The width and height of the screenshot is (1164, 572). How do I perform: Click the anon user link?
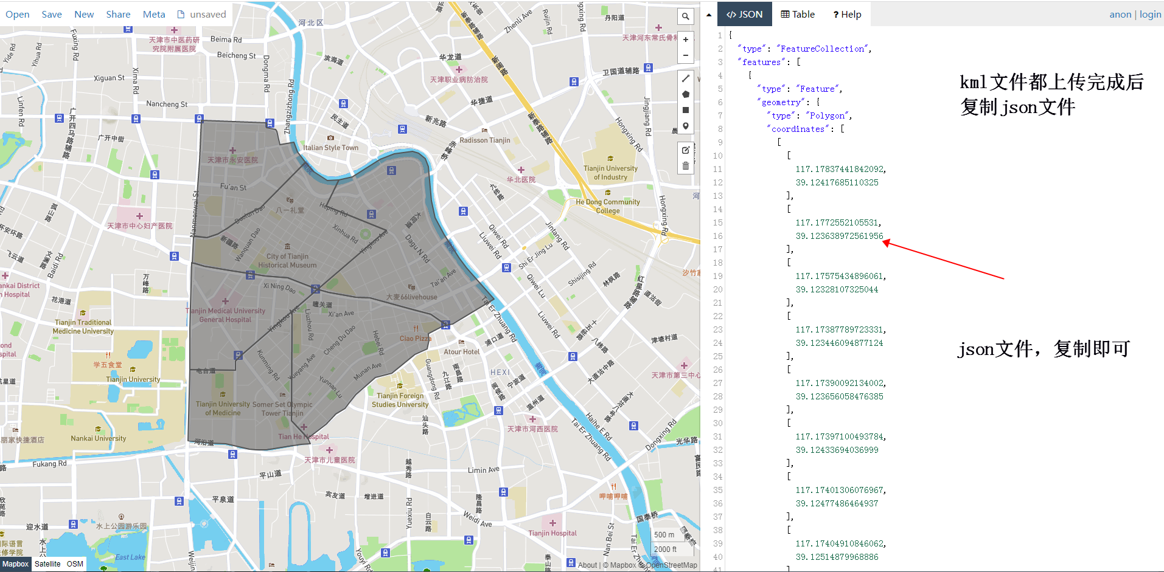click(1120, 15)
